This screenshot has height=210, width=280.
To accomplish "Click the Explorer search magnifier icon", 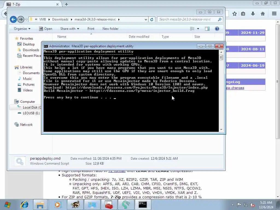I will coord(220,19).
